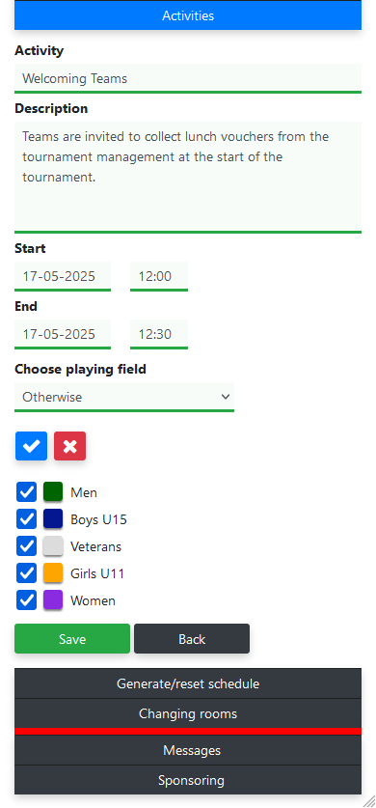376x808 pixels.
Task: Open the Activities header tab
Action: click(x=188, y=15)
